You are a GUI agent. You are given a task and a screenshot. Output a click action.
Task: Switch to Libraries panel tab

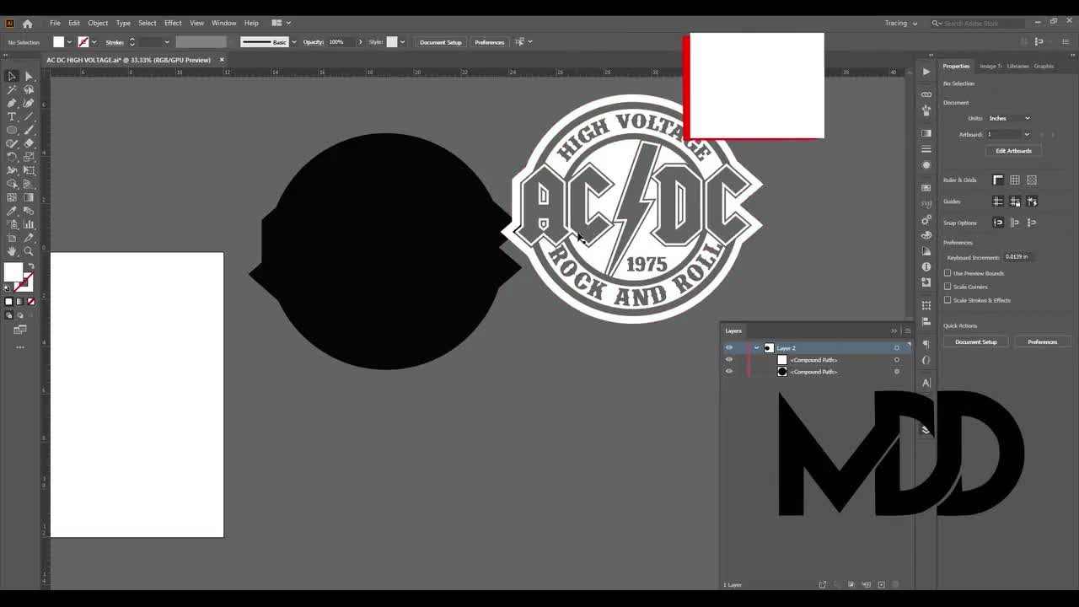pyautogui.click(x=1017, y=66)
